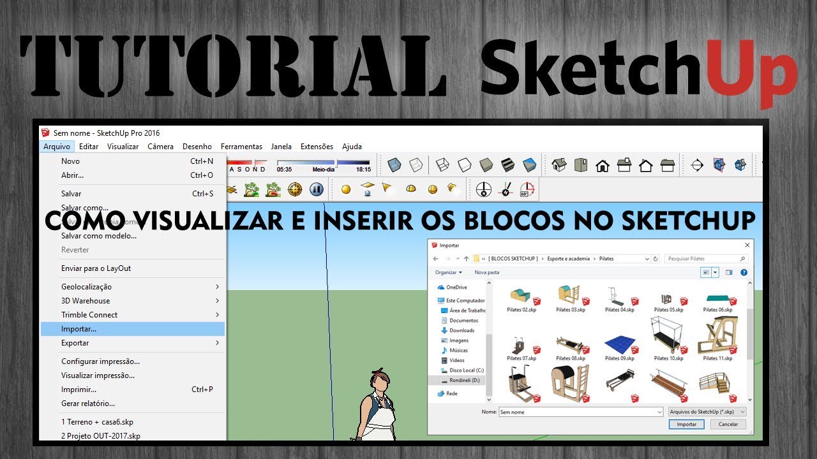This screenshot has width=817, height=459.
Task: Choose Novo in the Arquivo menu
Action: click(x=133, y=161)
